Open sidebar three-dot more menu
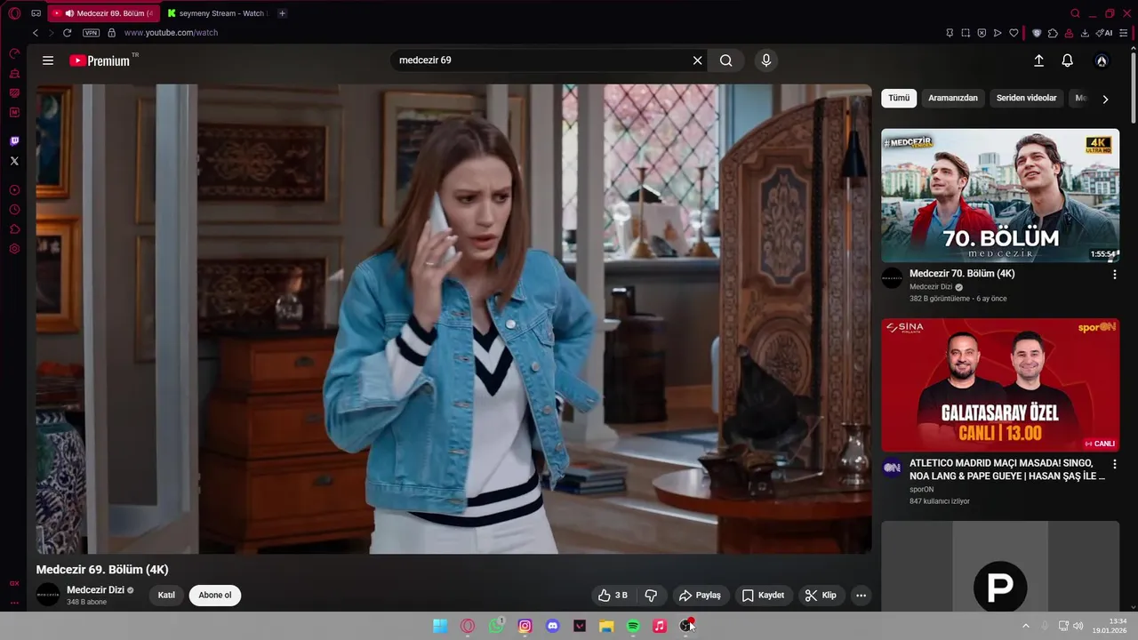Image resolution: width=1138 pixels, height=640 pixels. [x=14, y=604]
